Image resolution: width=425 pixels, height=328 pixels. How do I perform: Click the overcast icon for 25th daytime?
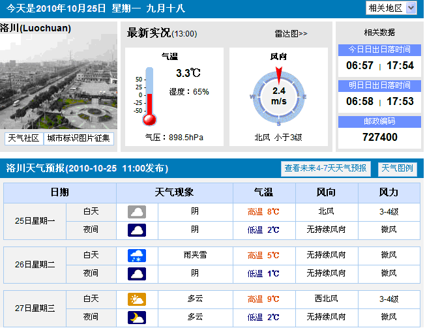coord(137,212)
